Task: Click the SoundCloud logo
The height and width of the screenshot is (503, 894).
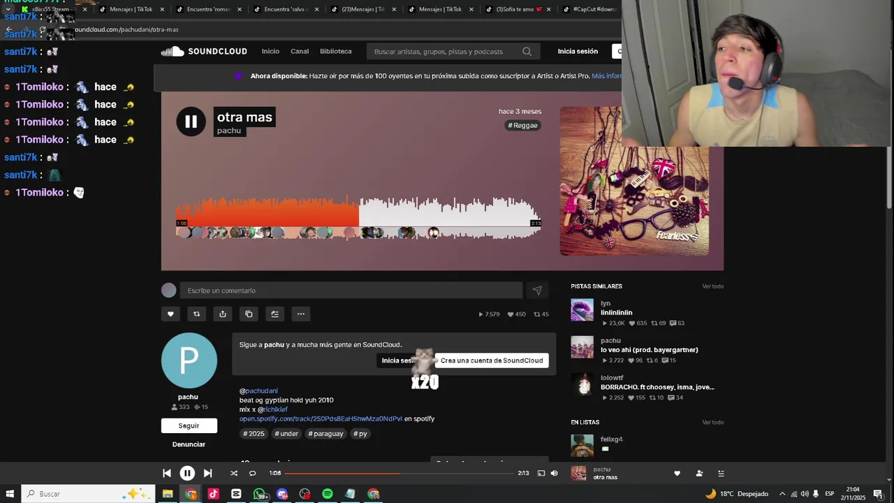Action: click(204, 52)
